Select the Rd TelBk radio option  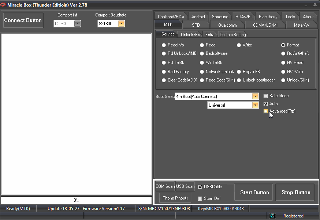(164, 62)
